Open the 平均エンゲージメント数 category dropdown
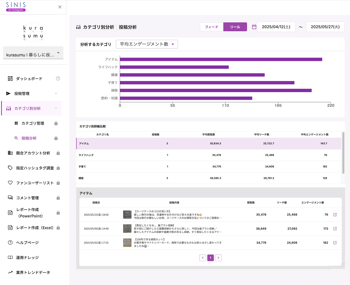Image resolution: width=350 pixels, height=285 pixels. coord(147,44)
